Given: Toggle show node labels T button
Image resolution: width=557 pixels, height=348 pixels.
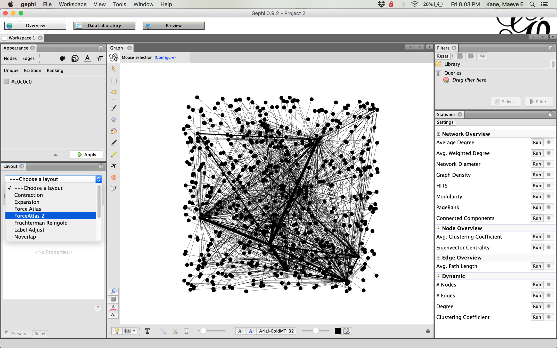Looking at the screenshot, I should point(147,331).
